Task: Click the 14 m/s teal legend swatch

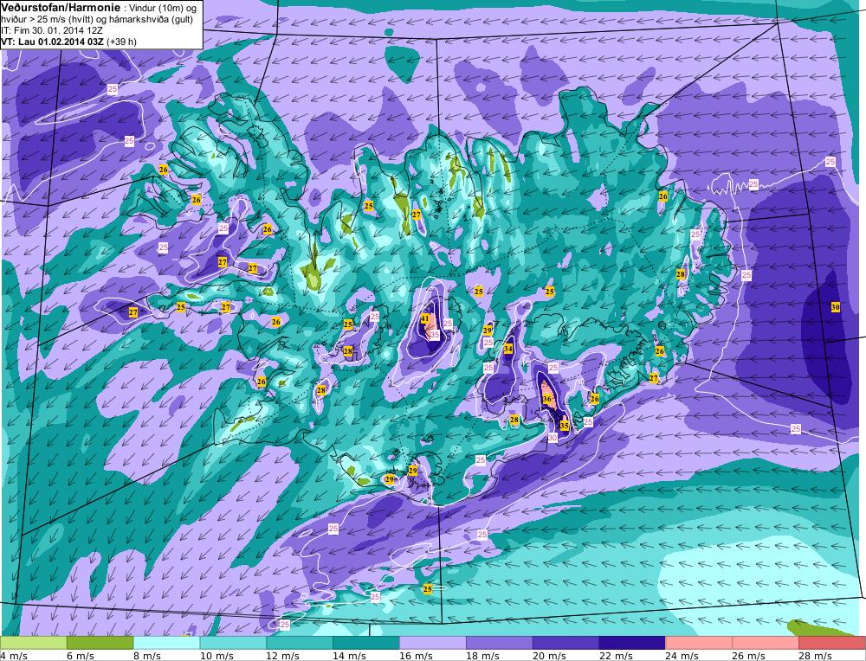Action: click(366, 643)
